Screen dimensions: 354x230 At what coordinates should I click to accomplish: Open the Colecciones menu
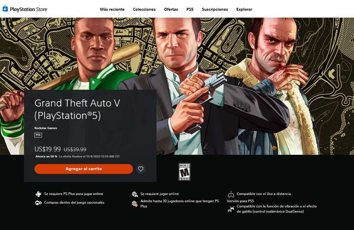point(144,9)
